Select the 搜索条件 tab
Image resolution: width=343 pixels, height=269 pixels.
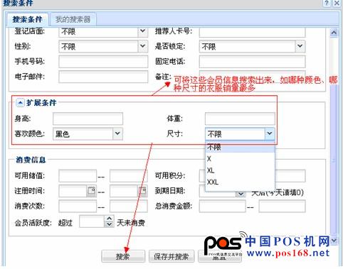pyautogui.click(x=27, y=19)
